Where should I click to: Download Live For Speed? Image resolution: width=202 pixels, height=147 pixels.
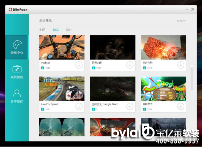79,106
